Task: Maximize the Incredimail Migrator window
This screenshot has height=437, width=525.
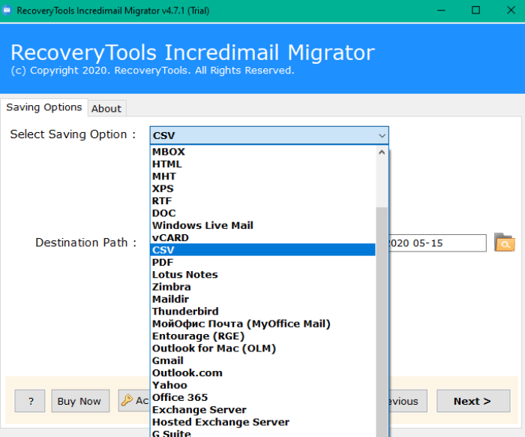Action: [x=475, y=11]
